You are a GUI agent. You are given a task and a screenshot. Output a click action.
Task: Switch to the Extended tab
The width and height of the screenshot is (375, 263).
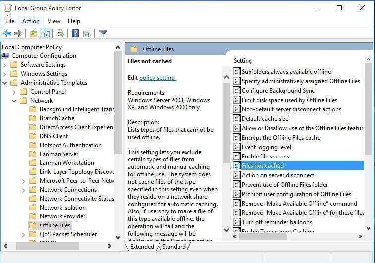[142, 246]
